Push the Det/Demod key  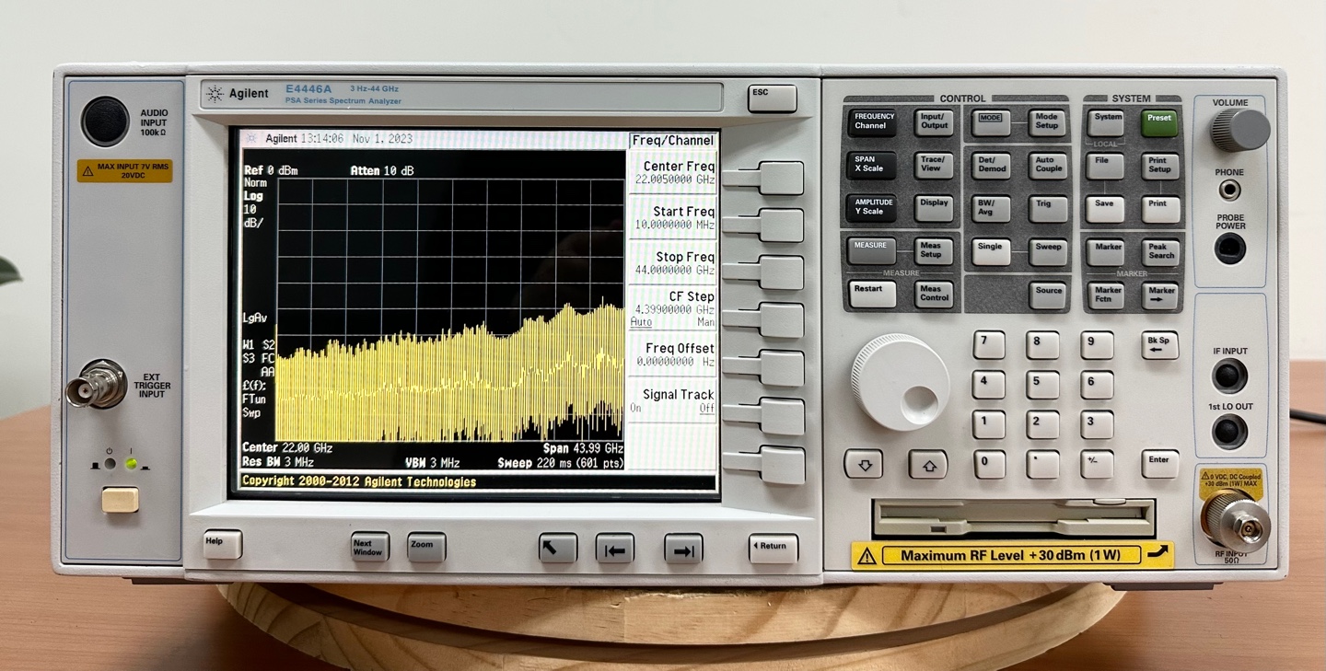pyautogui.click(x=991, y=165)
